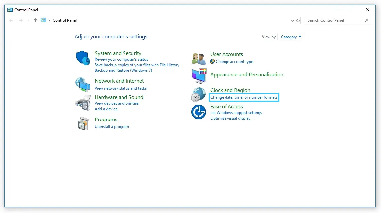Open Hardware and Sound category

(x=119, y=97)
